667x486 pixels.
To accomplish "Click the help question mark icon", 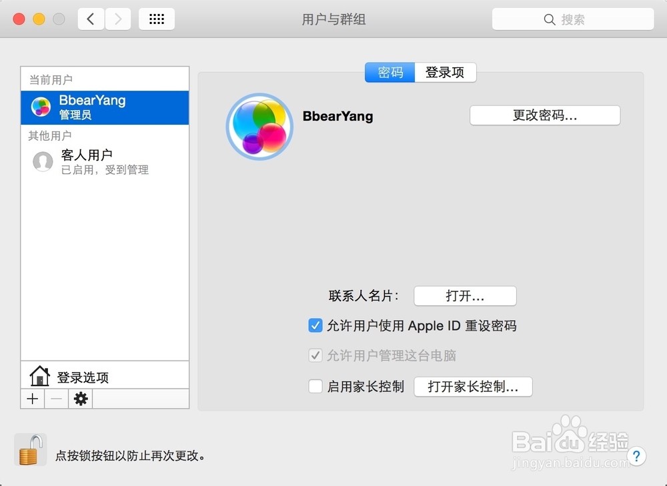I will pyautogui.click(x=637, y=456).
